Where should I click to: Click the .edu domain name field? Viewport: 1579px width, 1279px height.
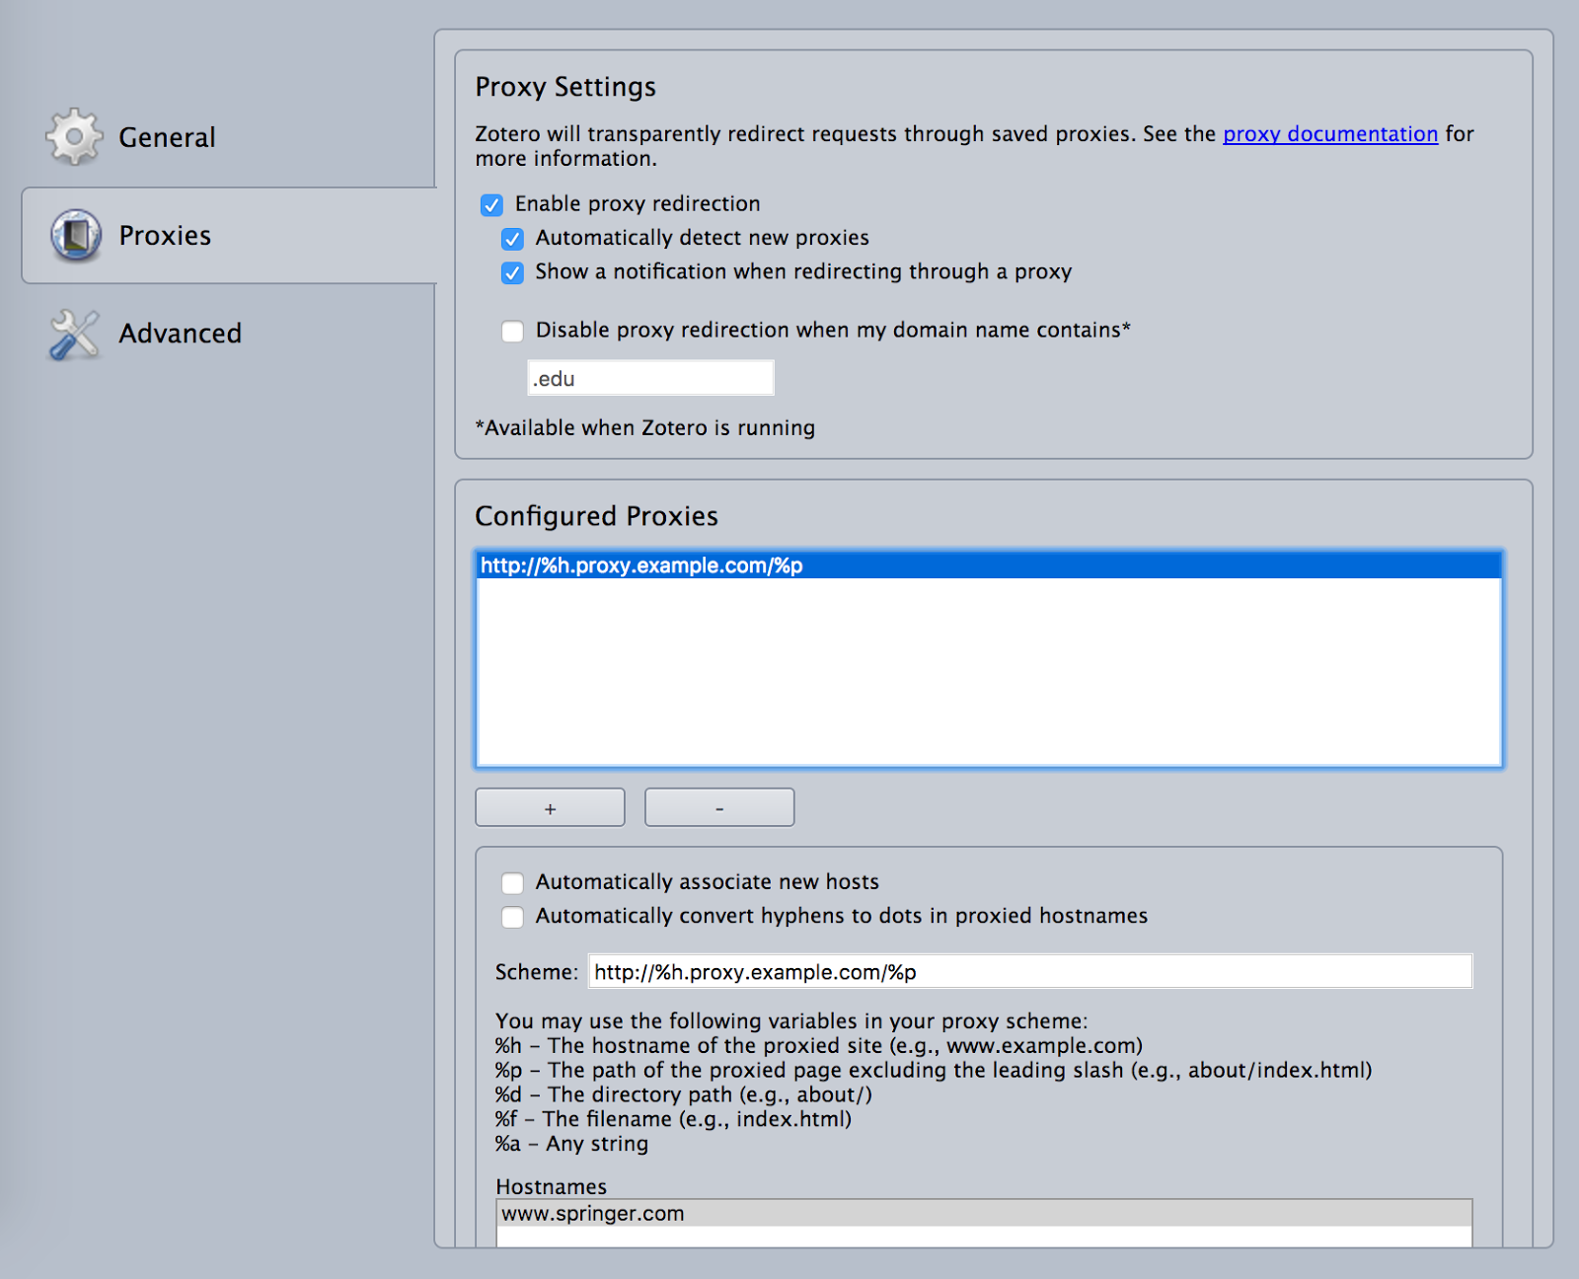650,379
